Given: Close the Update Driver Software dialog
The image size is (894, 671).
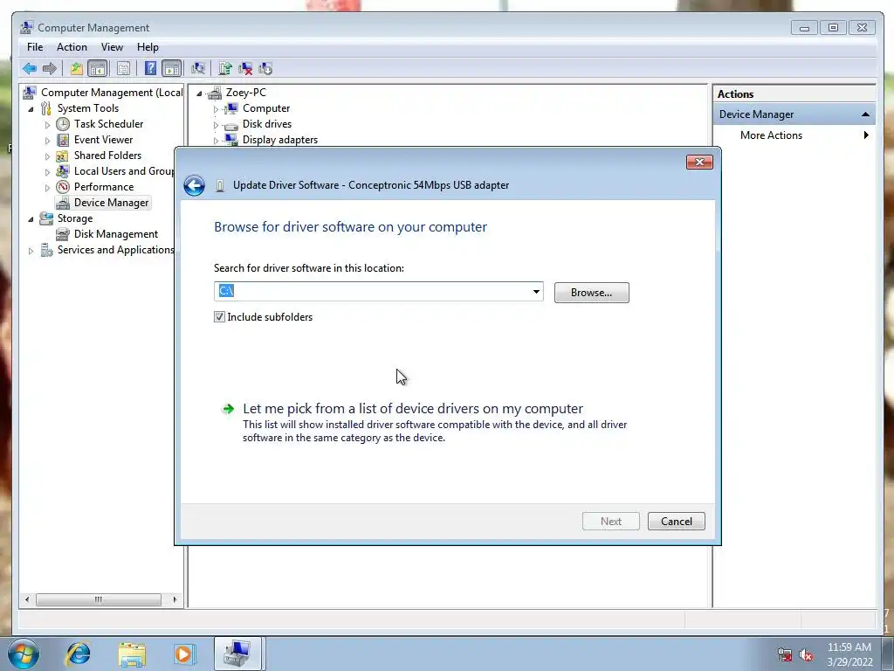Looking at the screenshot, I should click(699, 162).
